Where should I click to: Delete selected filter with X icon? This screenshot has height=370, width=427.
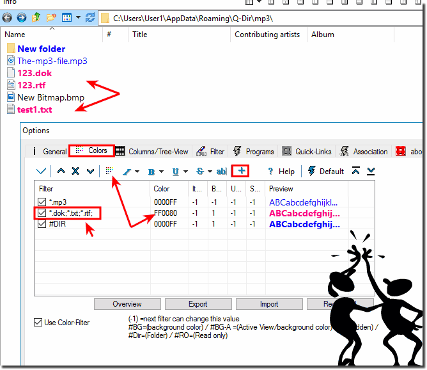click(x=75, y=171)
